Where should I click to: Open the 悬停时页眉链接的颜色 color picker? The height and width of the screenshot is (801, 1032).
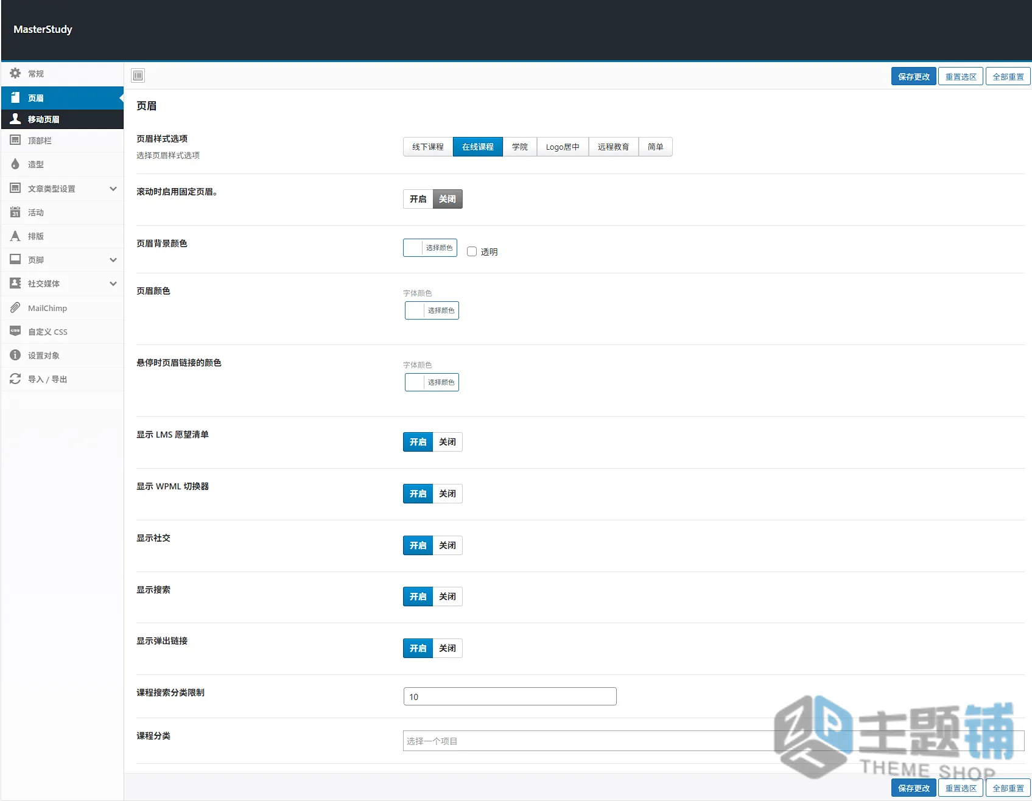(432, 382)
